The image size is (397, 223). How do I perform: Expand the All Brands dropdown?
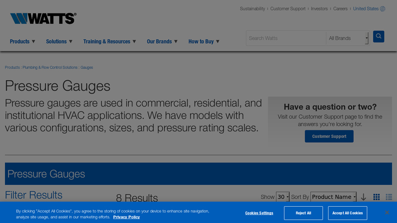[348, 38]
